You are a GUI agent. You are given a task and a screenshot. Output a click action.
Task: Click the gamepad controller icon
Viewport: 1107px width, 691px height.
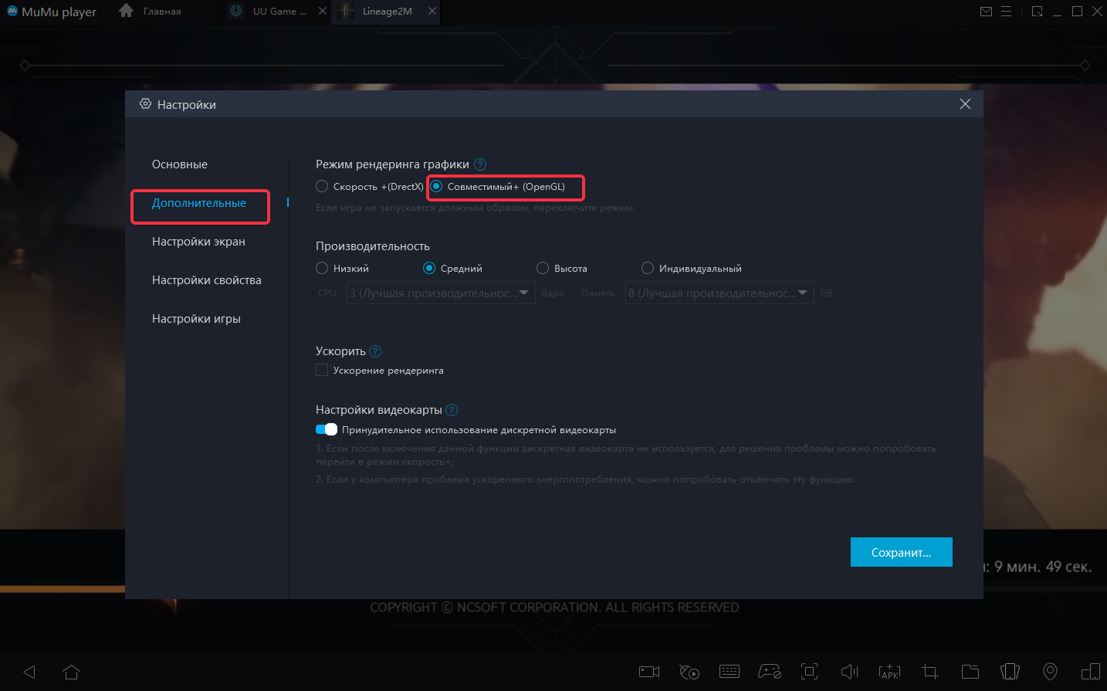770,672
